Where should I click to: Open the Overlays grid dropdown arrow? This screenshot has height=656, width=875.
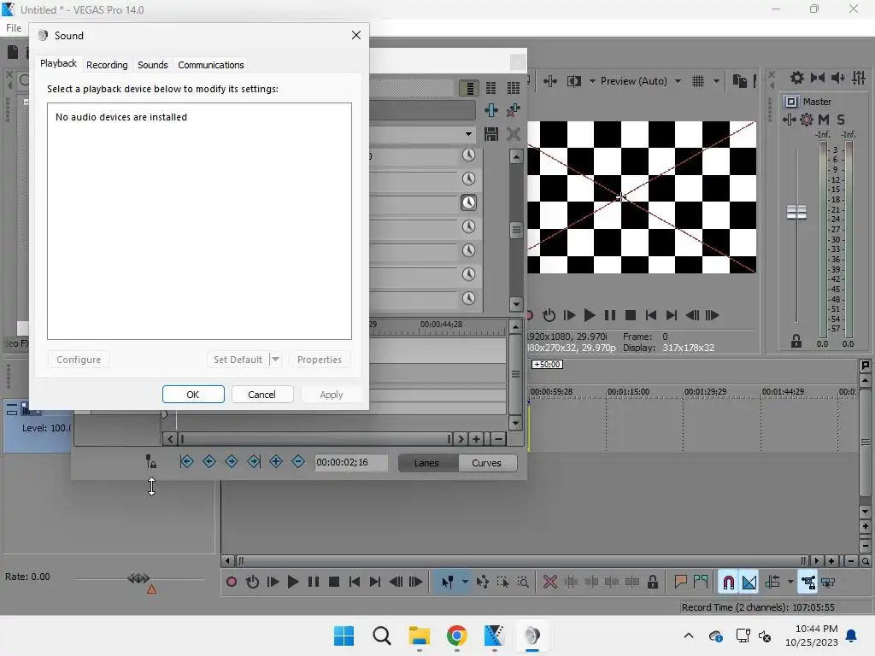tap(716, 81)
